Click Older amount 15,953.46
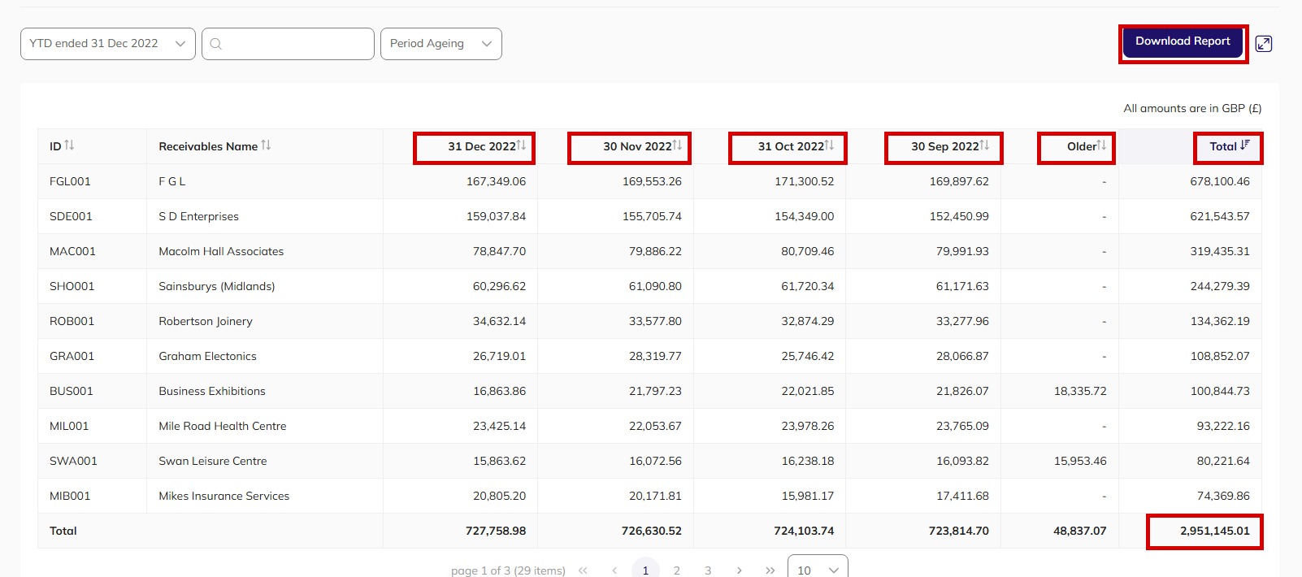 [1080, 461]
